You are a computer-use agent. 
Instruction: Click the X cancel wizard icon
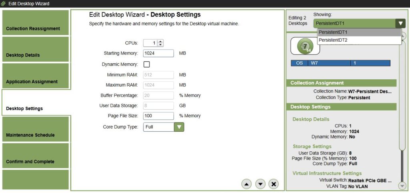coord(274,184)
